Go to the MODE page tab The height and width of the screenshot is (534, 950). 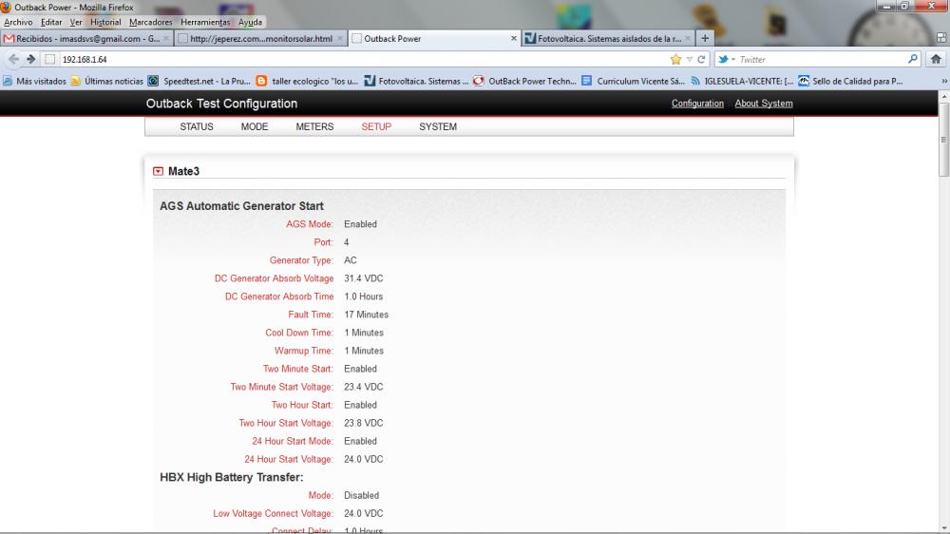255,126
